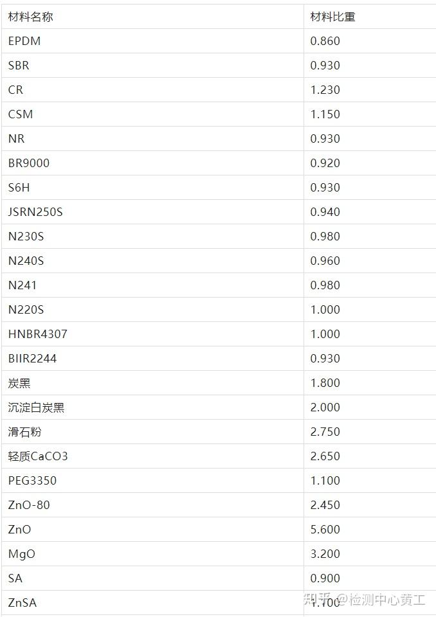Select value 2.750 for 滑石粉
Image resolution: width=436 pixels, height=617 pixels.
(x=325, y=432)
